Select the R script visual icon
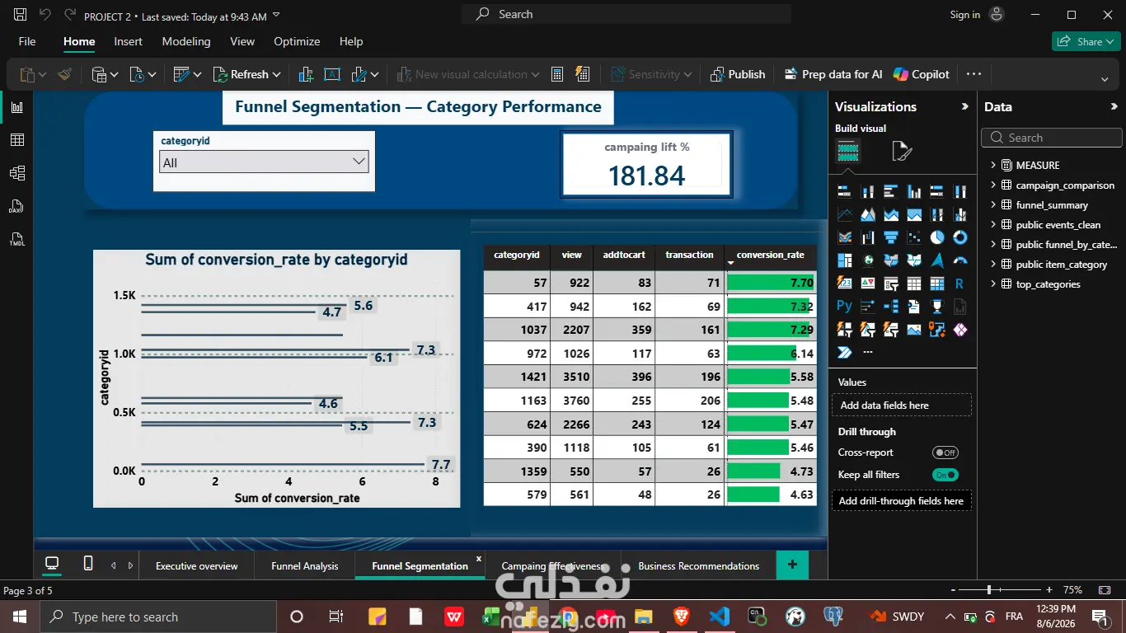 pos(959,284)
